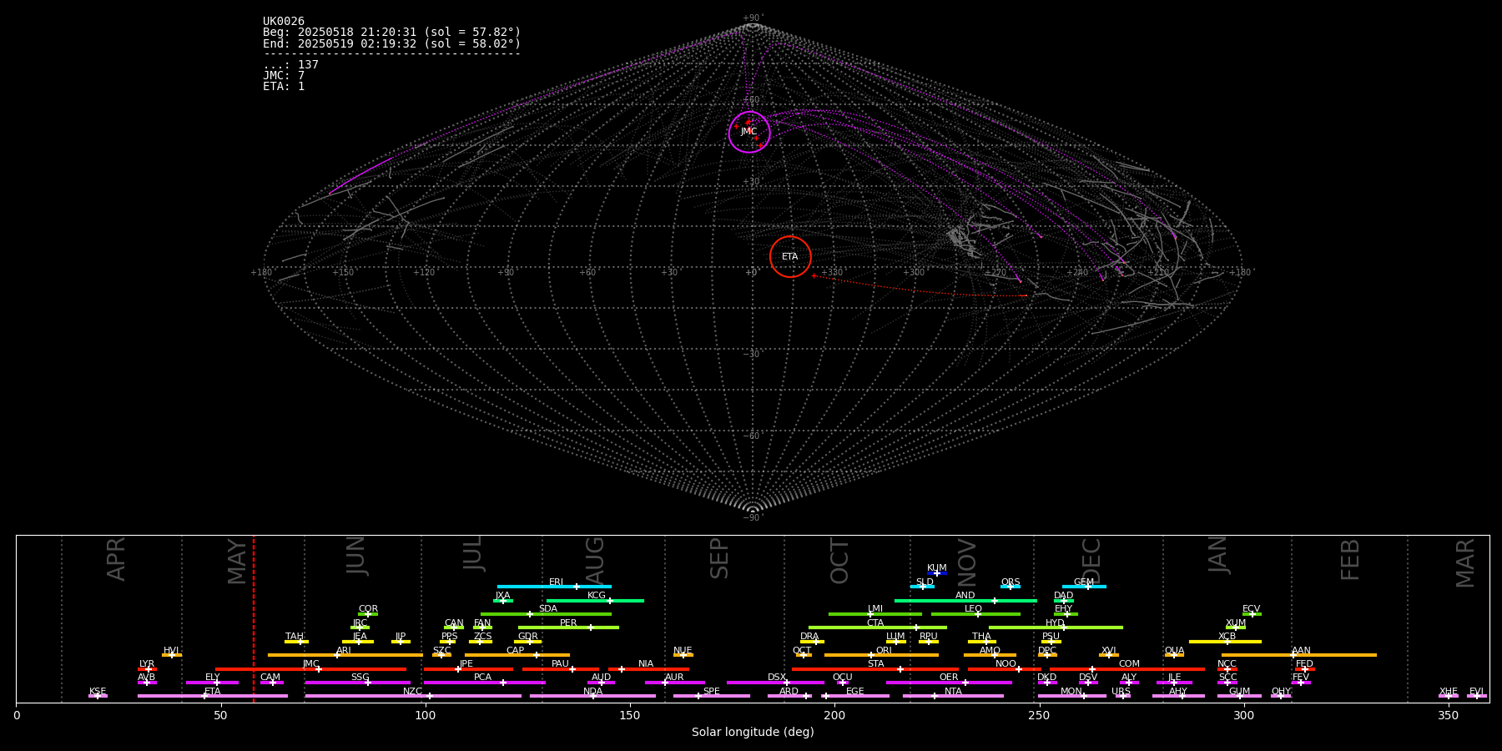
Task: Click the KCG green shower bar
Action: (x=595, y=600)
